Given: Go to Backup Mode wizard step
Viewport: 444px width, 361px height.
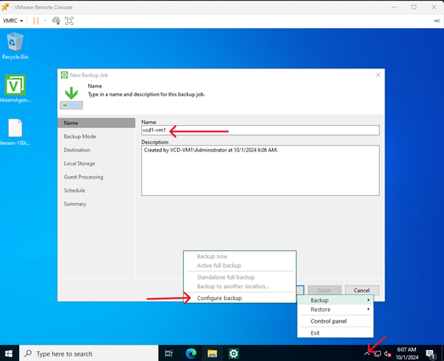Looking at the screenshot, I should [79, 137].
